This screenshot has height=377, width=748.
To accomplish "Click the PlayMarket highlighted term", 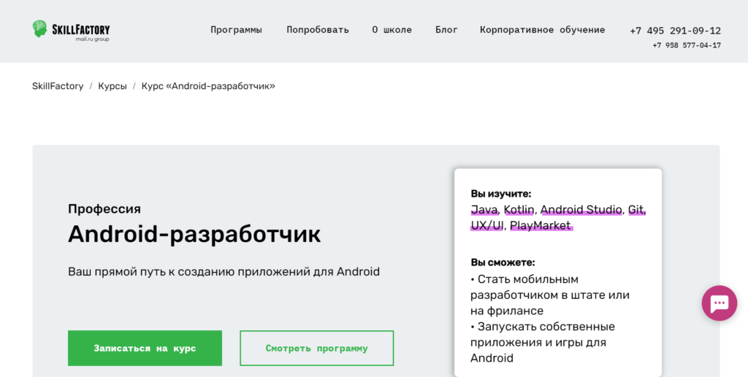I will (541, 225).
